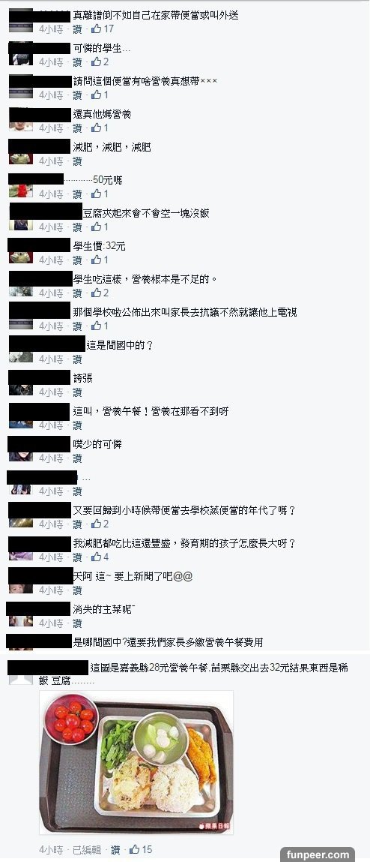Open the 已編輯 edit history link
370x862 pixels.
pyautogui.click(x=86, y=849)
